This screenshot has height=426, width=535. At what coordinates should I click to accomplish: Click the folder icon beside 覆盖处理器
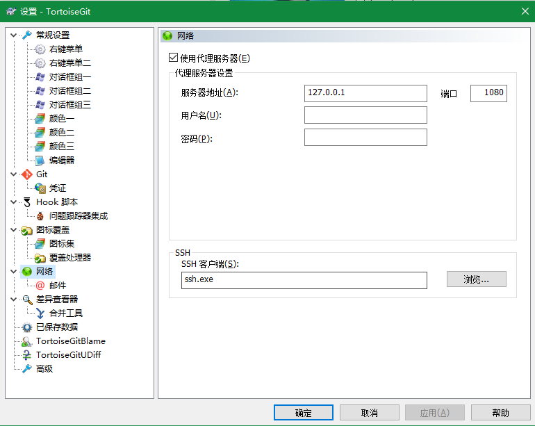[x=40, y=258]
